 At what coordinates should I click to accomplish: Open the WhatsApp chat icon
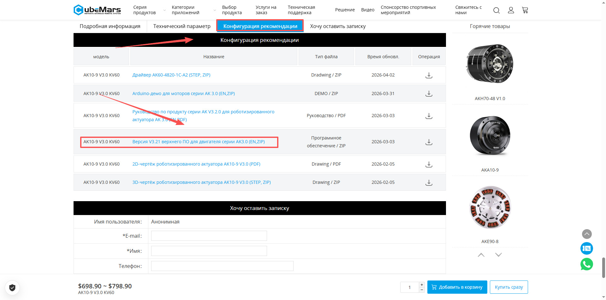586,264
